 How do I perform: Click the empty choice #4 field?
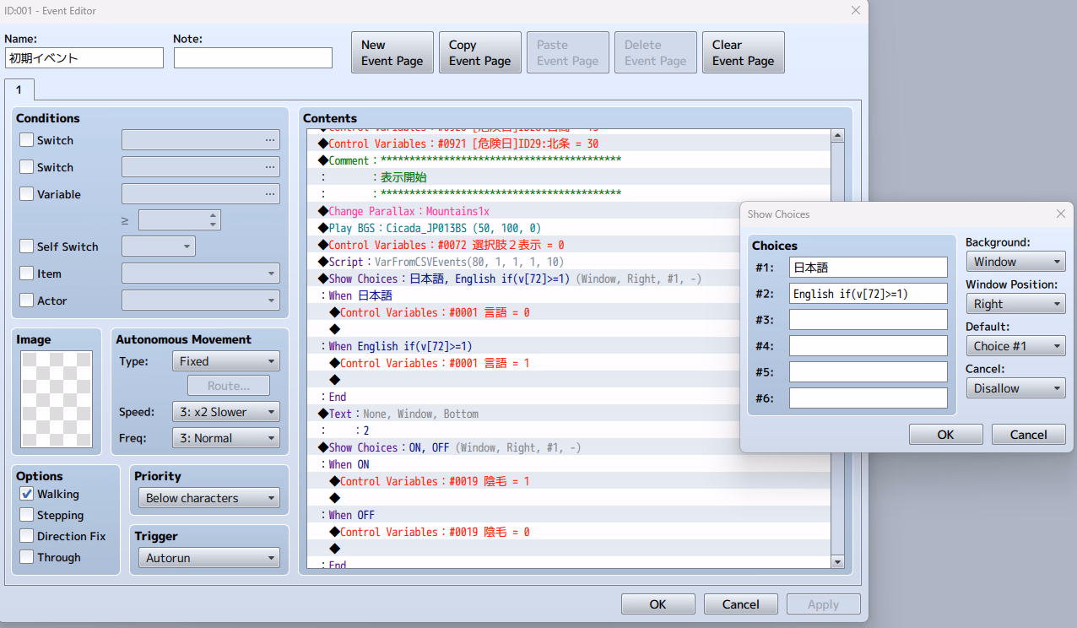(x=869, y=346)
